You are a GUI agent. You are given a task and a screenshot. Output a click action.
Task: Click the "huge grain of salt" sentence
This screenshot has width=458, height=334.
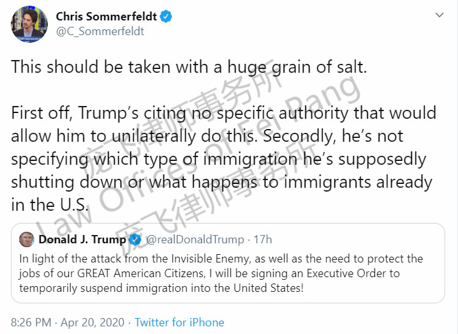point(189,67)
